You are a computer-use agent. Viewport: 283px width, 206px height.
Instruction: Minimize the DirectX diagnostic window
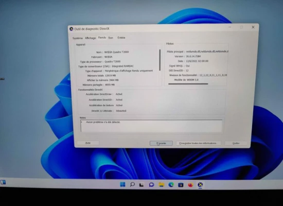click(230, 27)
